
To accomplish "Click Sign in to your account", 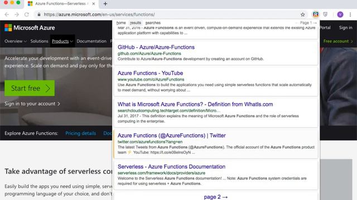I will [32, 104].
